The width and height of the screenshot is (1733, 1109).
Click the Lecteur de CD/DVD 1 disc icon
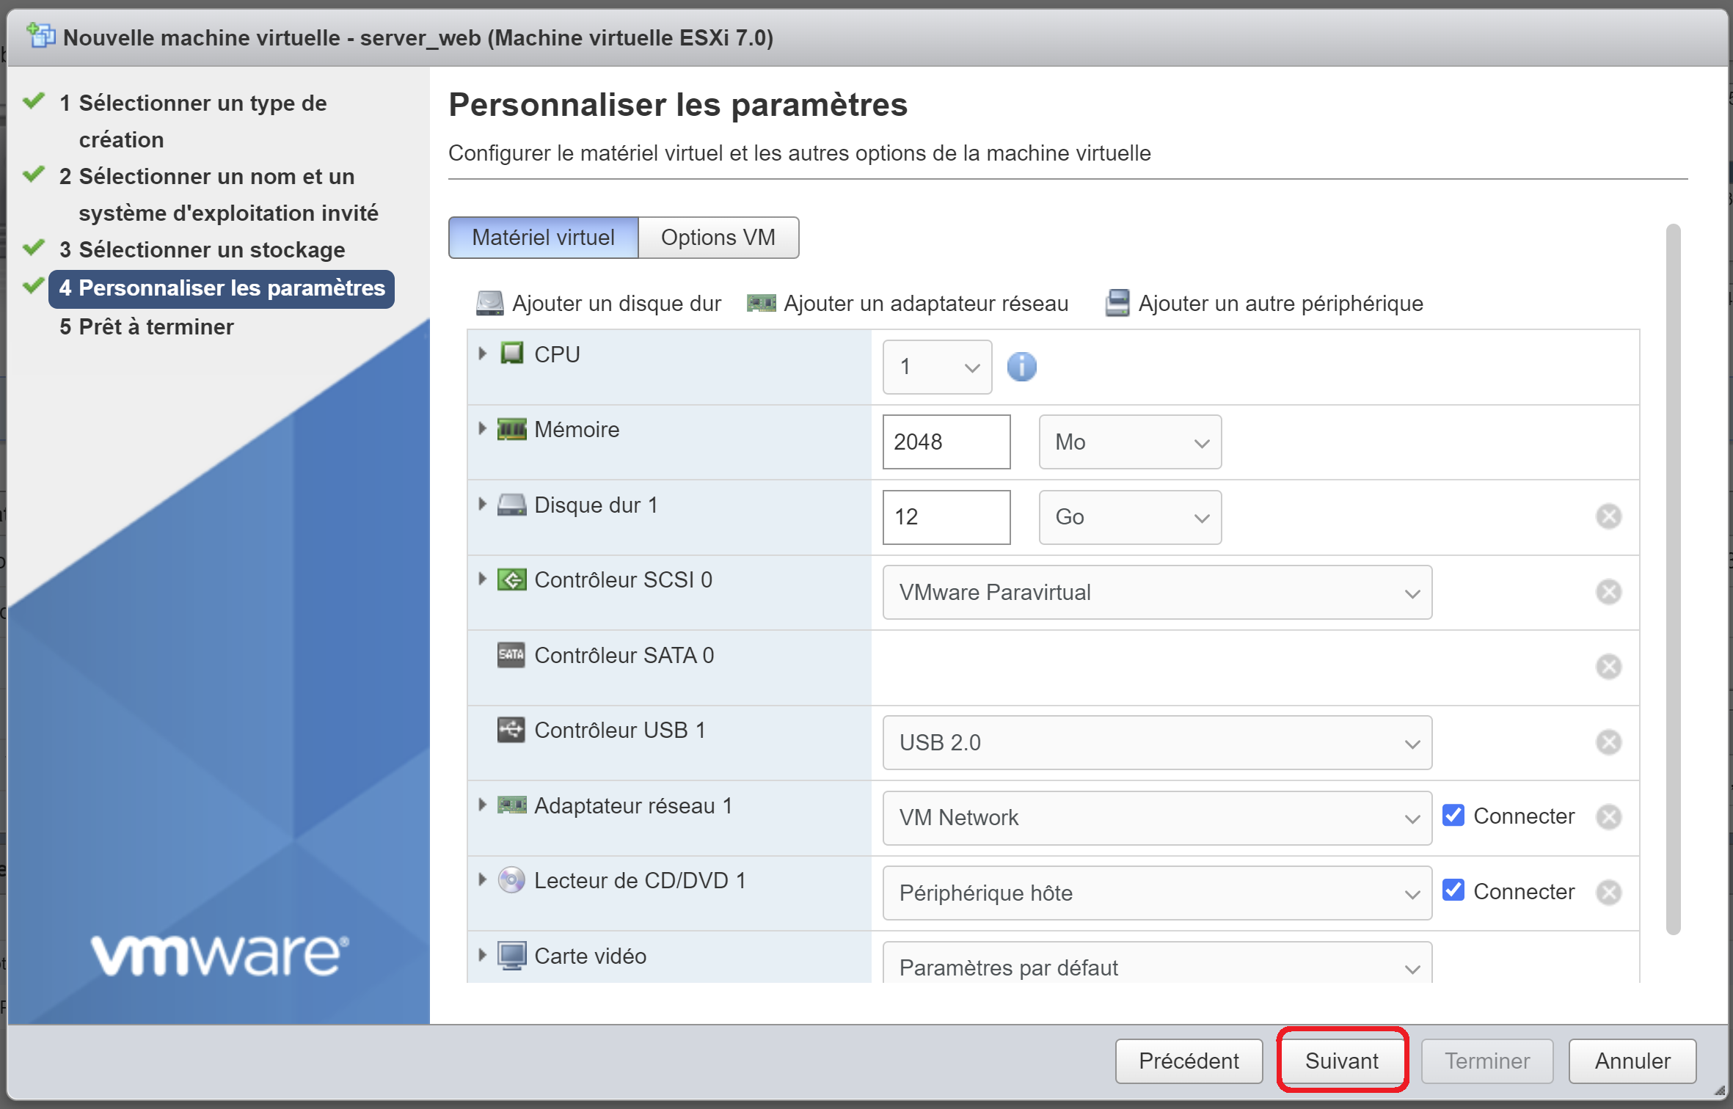click(511, 879)
